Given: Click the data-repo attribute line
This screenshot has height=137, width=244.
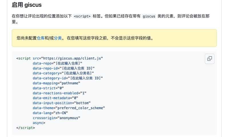Looking at the screenshot, I should [57, 63].
